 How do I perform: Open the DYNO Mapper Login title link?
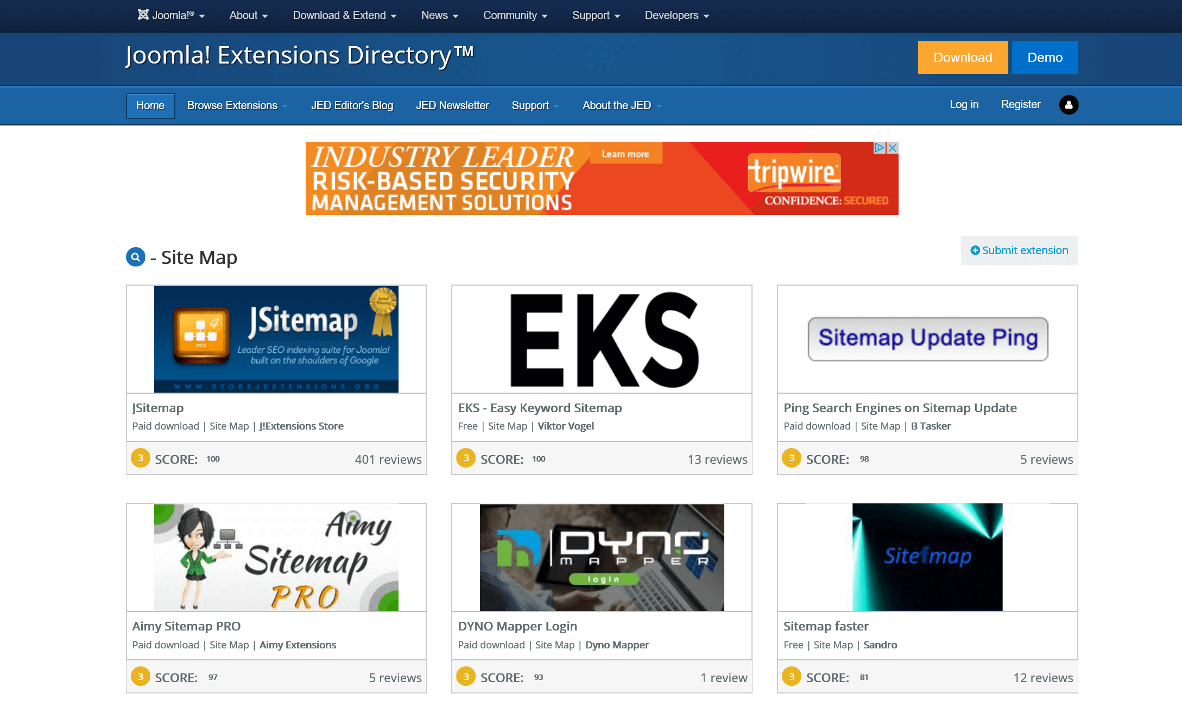[517, 626]
